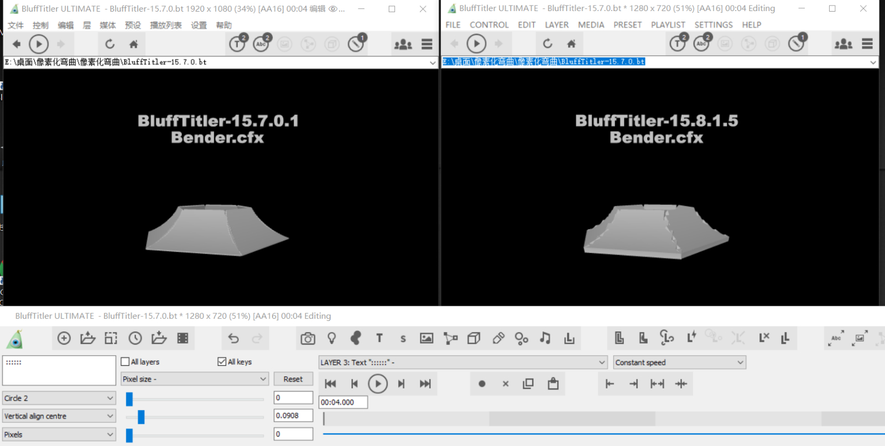Click the new show plus-circle icon
The height and width of the screenshot is (446, 885).
click(64, 338)
